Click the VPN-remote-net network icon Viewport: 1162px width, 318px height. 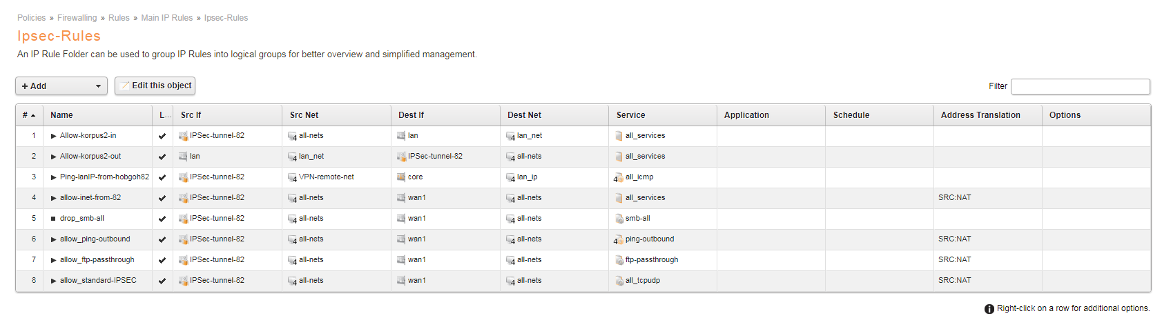(292, 178)
